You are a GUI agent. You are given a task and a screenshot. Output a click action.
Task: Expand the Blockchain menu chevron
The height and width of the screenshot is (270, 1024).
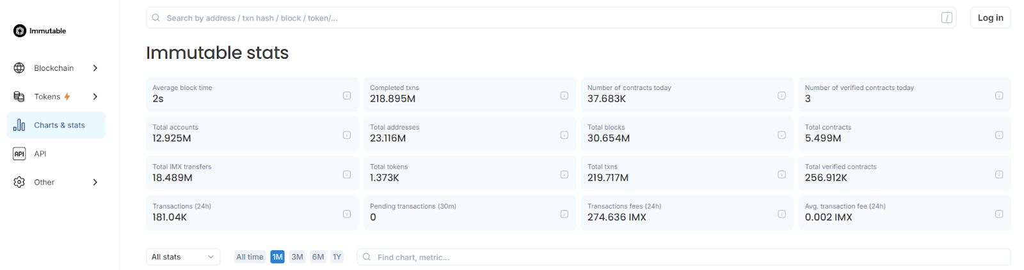(x=95, y=68)
